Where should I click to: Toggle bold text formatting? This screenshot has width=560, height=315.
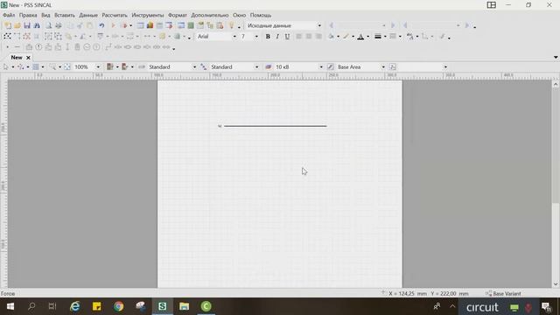click(x=268, y=37)
